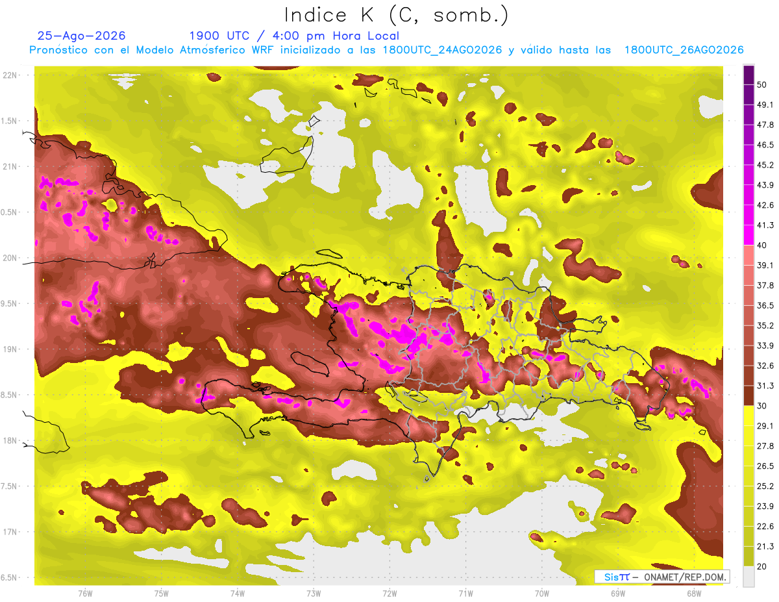Viewport: 779px width, 602px height.
Task: Click the latitude axis label "17N"
Action: tap(10, 533)
